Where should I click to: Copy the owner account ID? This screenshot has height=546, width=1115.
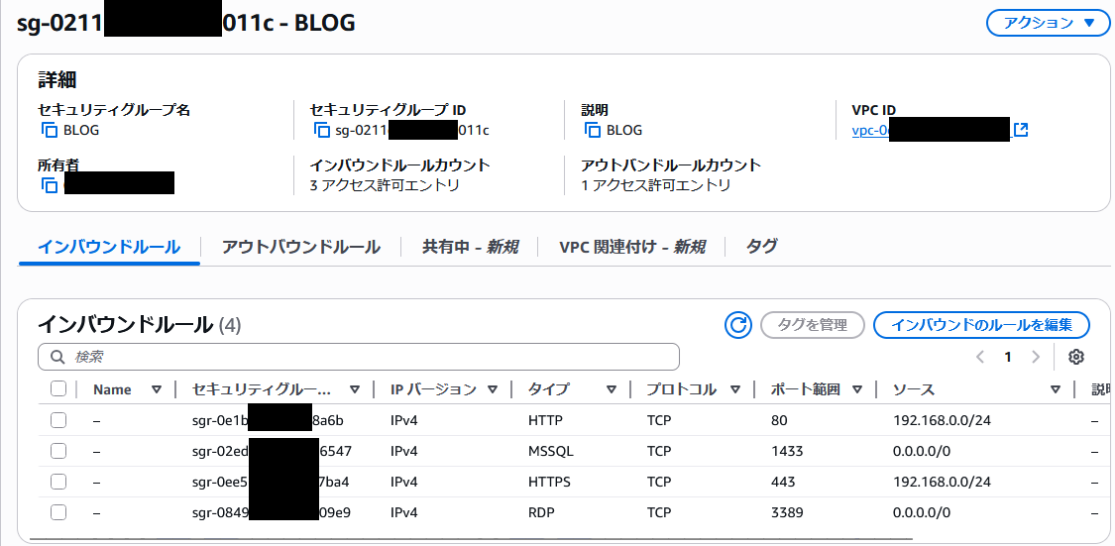pos(50,185)
